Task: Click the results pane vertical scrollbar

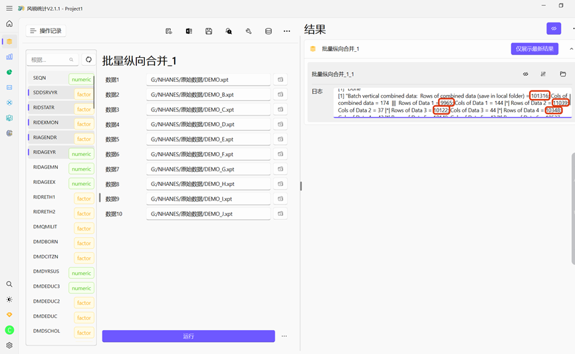Action: [573, 209]
